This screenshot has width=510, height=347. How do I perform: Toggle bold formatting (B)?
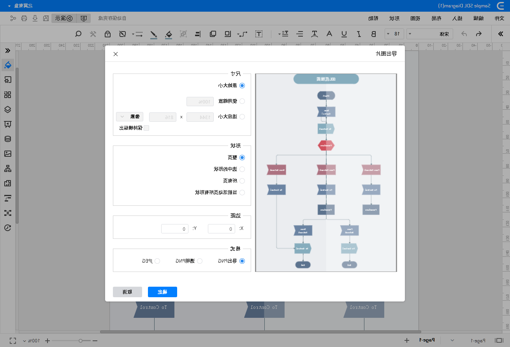[374, 34]
